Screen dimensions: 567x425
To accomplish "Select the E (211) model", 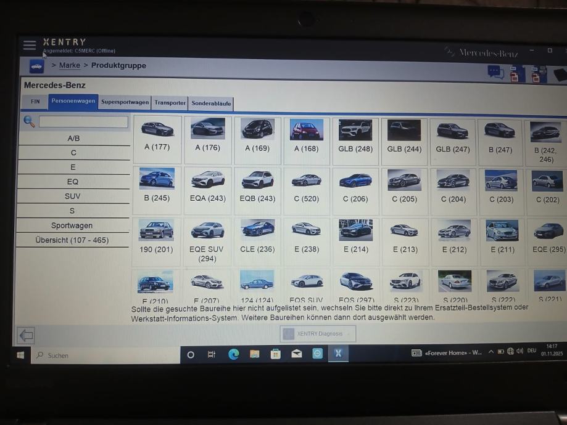I will [503, 242].
